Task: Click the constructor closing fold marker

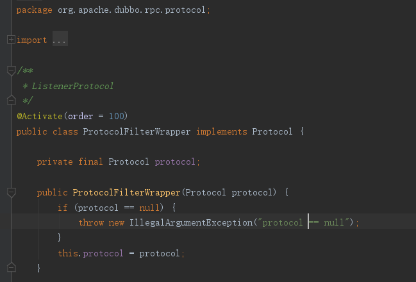Action: (10, 267)
